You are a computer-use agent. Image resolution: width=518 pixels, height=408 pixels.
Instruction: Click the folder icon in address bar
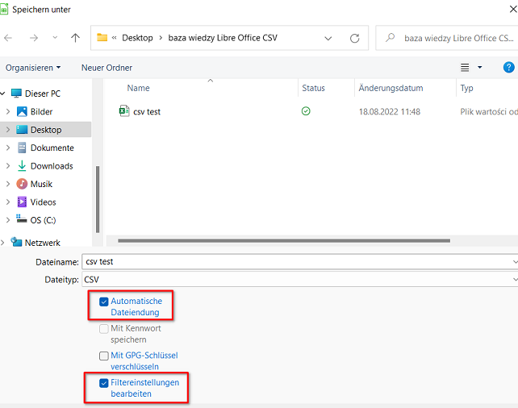pos(102,38)
